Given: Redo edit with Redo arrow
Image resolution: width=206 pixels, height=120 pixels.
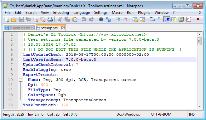Looking at the screenshot, I should click(x=91, y=20).
